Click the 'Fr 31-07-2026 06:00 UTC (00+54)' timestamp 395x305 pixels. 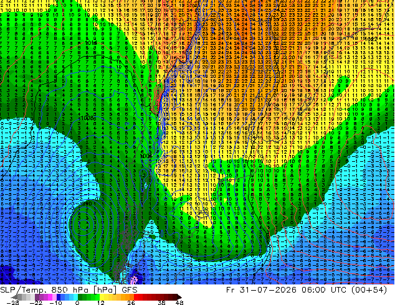pyautogui.click(x=307, y=290)
